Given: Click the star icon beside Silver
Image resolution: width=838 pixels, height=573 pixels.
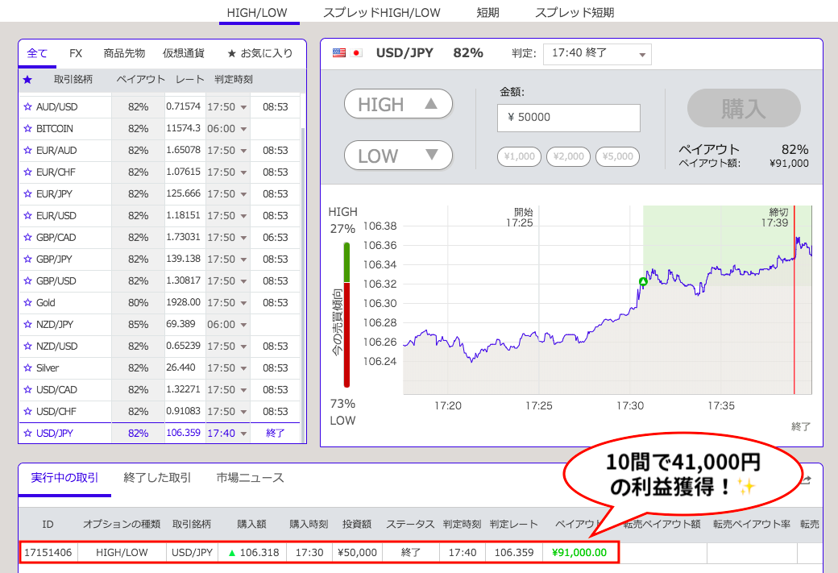Looking at the screenshot, I should (27, 368).
